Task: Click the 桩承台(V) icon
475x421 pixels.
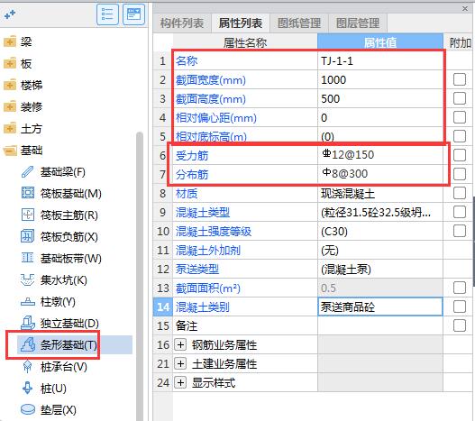Action: [x=28, y=367]
